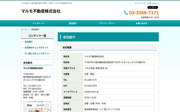Click the 代表者 table label

(x=66, y=74)
